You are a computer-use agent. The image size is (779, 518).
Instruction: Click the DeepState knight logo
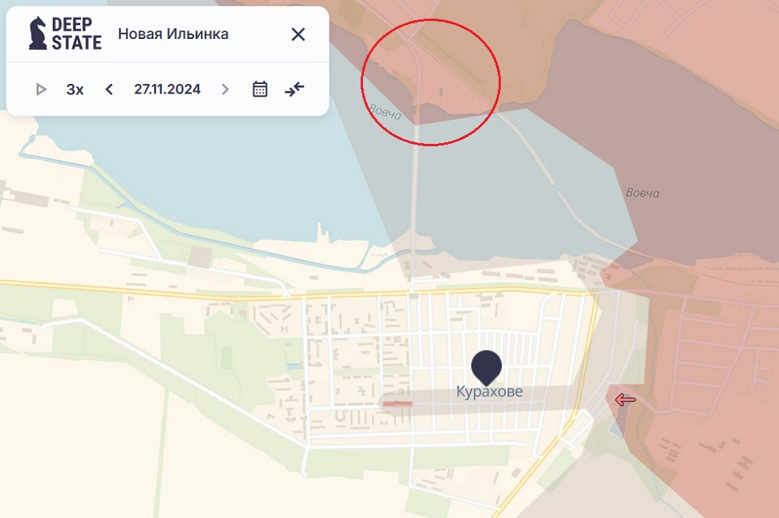(x=37, y=34)
